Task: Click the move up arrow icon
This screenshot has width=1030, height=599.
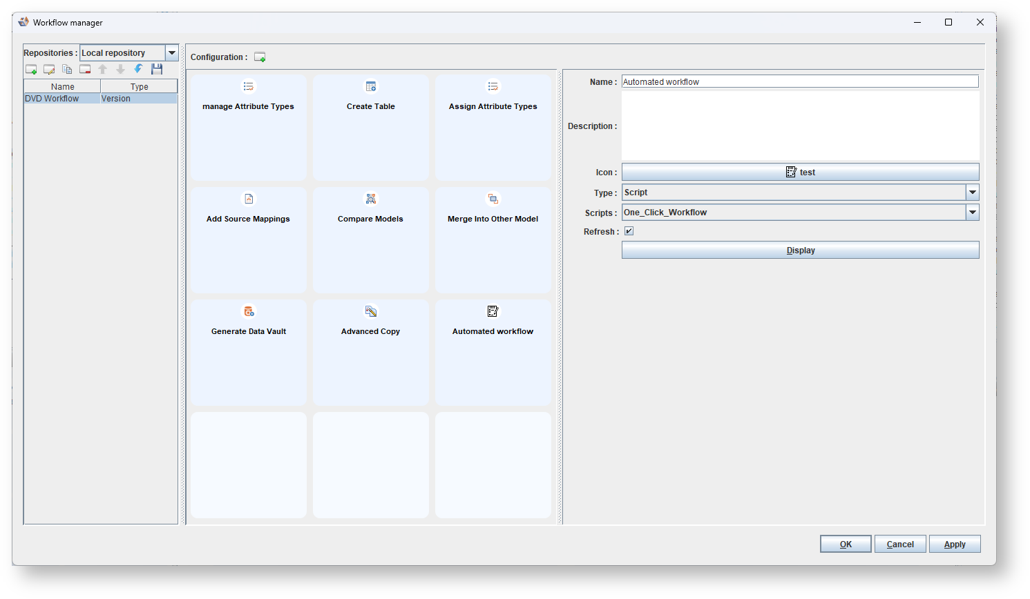Action: pos(103,69)
